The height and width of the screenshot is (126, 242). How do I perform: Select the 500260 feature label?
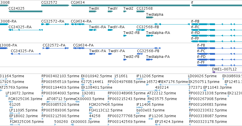click(61, 122)
